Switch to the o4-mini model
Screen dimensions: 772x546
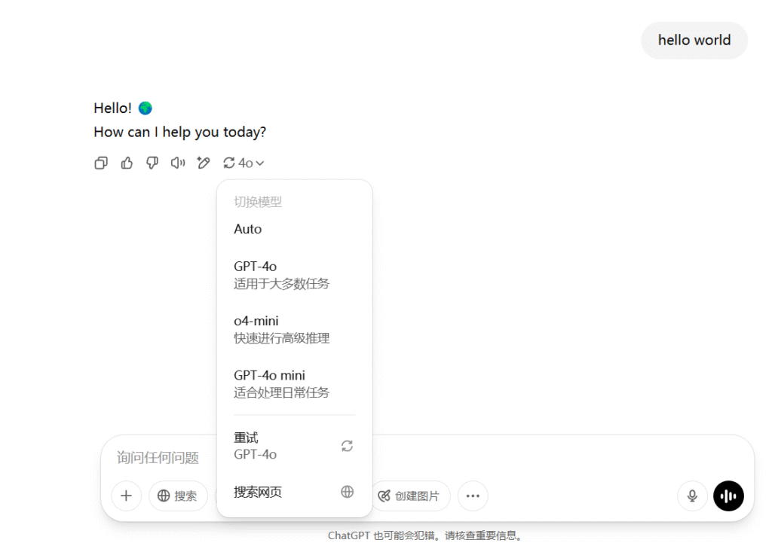click(x=295, y=329)
